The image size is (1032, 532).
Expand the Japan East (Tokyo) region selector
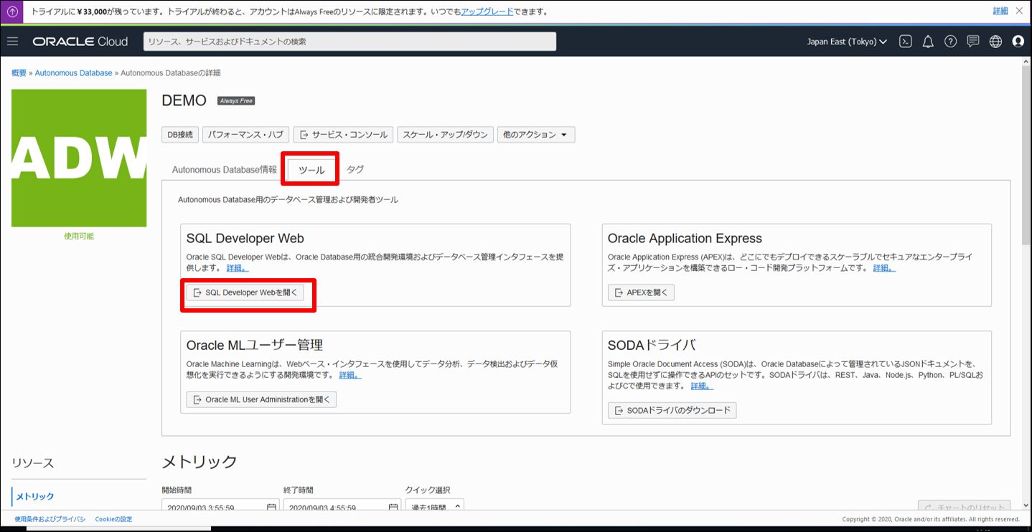click(847, 42)
